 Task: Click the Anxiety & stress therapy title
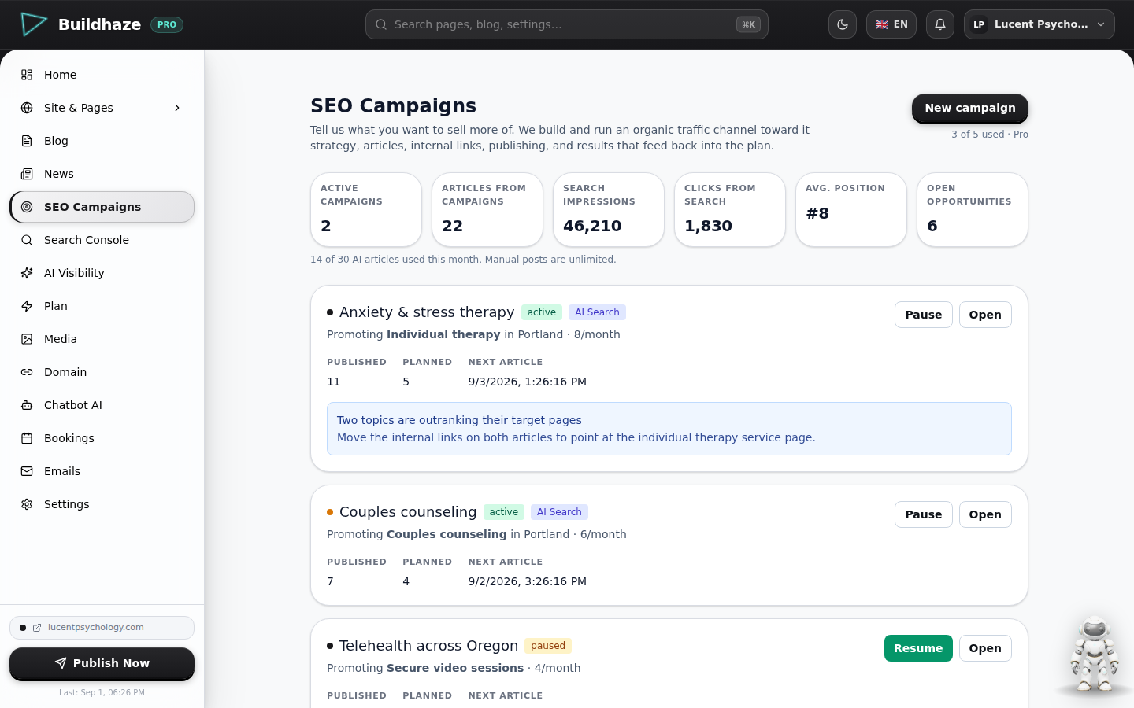427,312
